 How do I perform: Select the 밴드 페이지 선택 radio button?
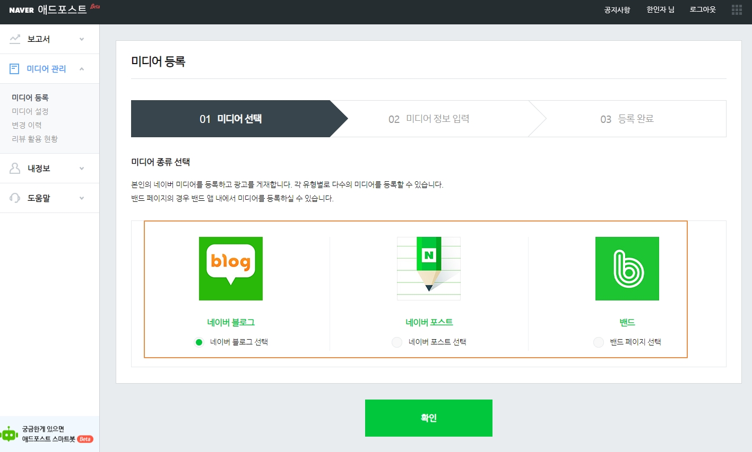[599, 342]
